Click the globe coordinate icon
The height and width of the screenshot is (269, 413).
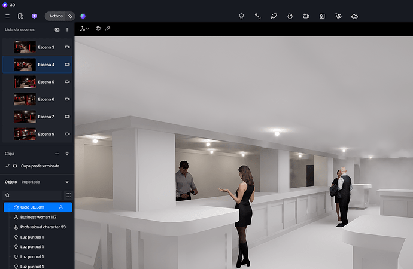(x=98, y=29)
